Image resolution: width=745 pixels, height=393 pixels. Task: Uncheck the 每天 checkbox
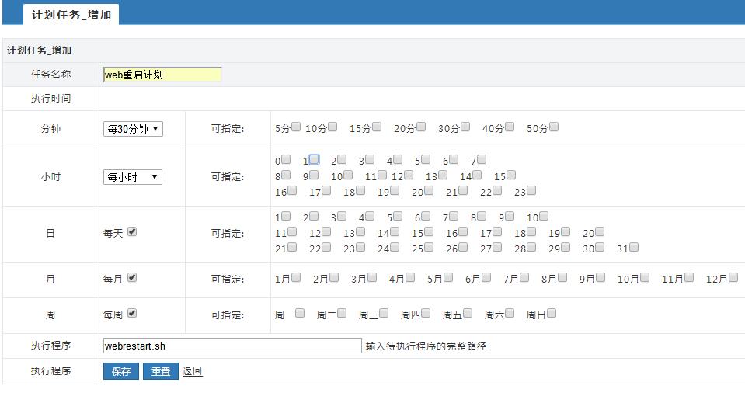coord(132,232)
